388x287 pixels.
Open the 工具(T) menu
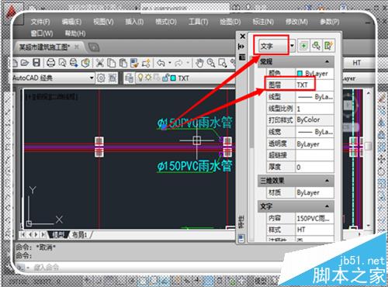(198, 22)
